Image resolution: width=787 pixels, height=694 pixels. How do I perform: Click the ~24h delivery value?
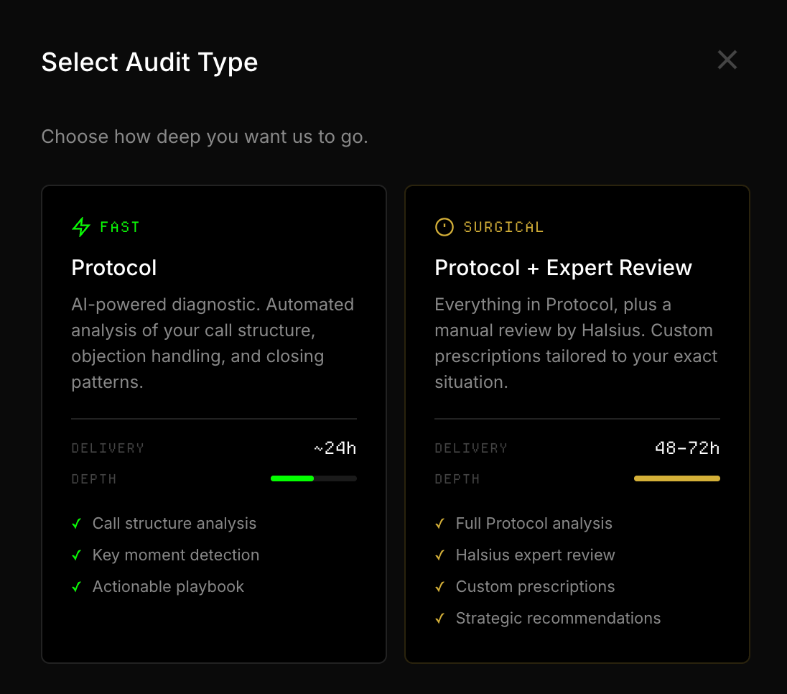coord(335,448)
